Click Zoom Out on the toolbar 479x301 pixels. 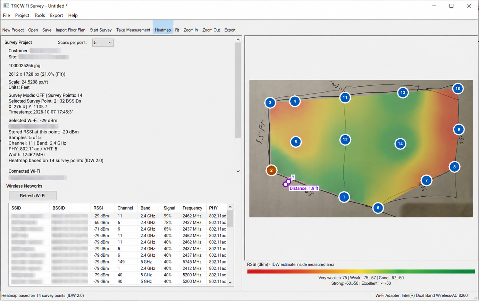click(211, 30)
